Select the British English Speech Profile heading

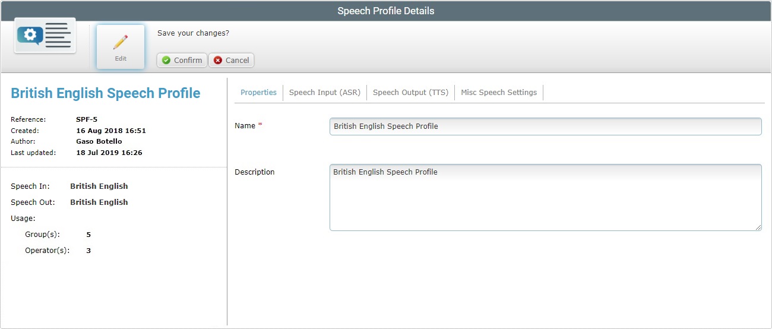(106, 93)
